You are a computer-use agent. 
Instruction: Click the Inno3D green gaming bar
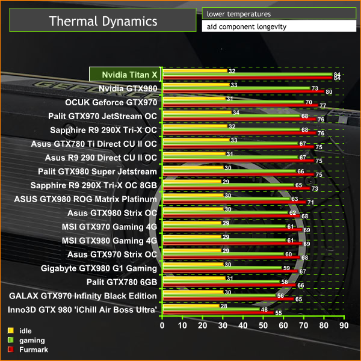211,309
